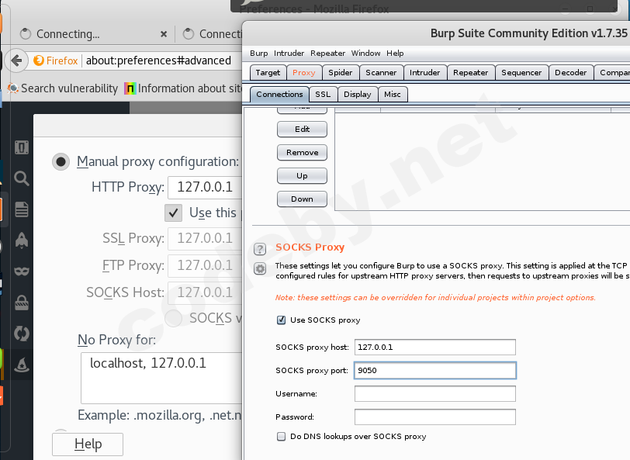Open the Repeater menu in the menu bar
This screenshot has height=460, width=630.
point(328,54)
